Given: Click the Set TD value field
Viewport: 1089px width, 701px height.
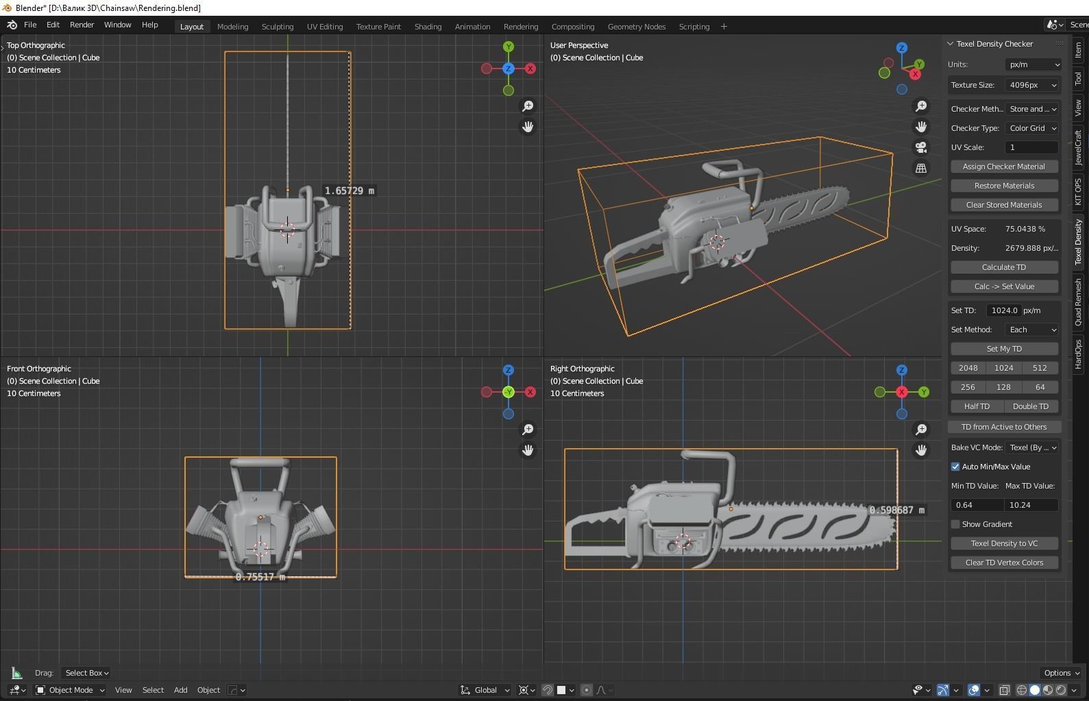Looking at the screenshot, I should tap(1004, 310).
